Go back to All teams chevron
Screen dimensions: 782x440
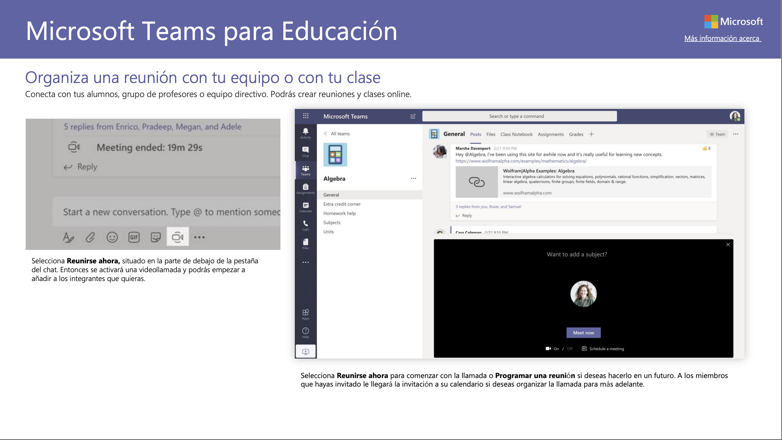(x=326, y=134)
